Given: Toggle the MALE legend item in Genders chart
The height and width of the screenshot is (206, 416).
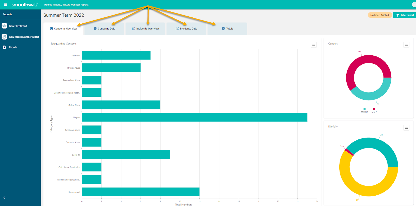Looking at the screenshot, I should point(374,111).
